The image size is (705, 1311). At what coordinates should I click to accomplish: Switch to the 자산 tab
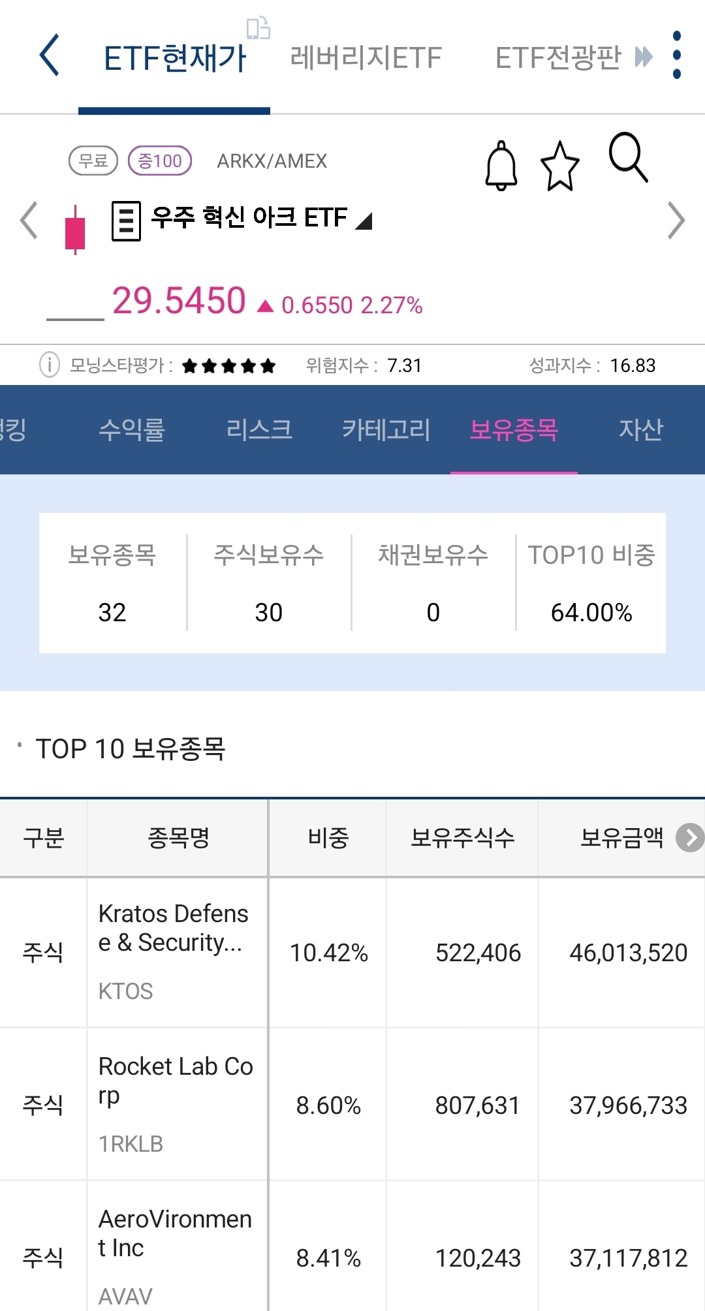click(x=641, y=430)
